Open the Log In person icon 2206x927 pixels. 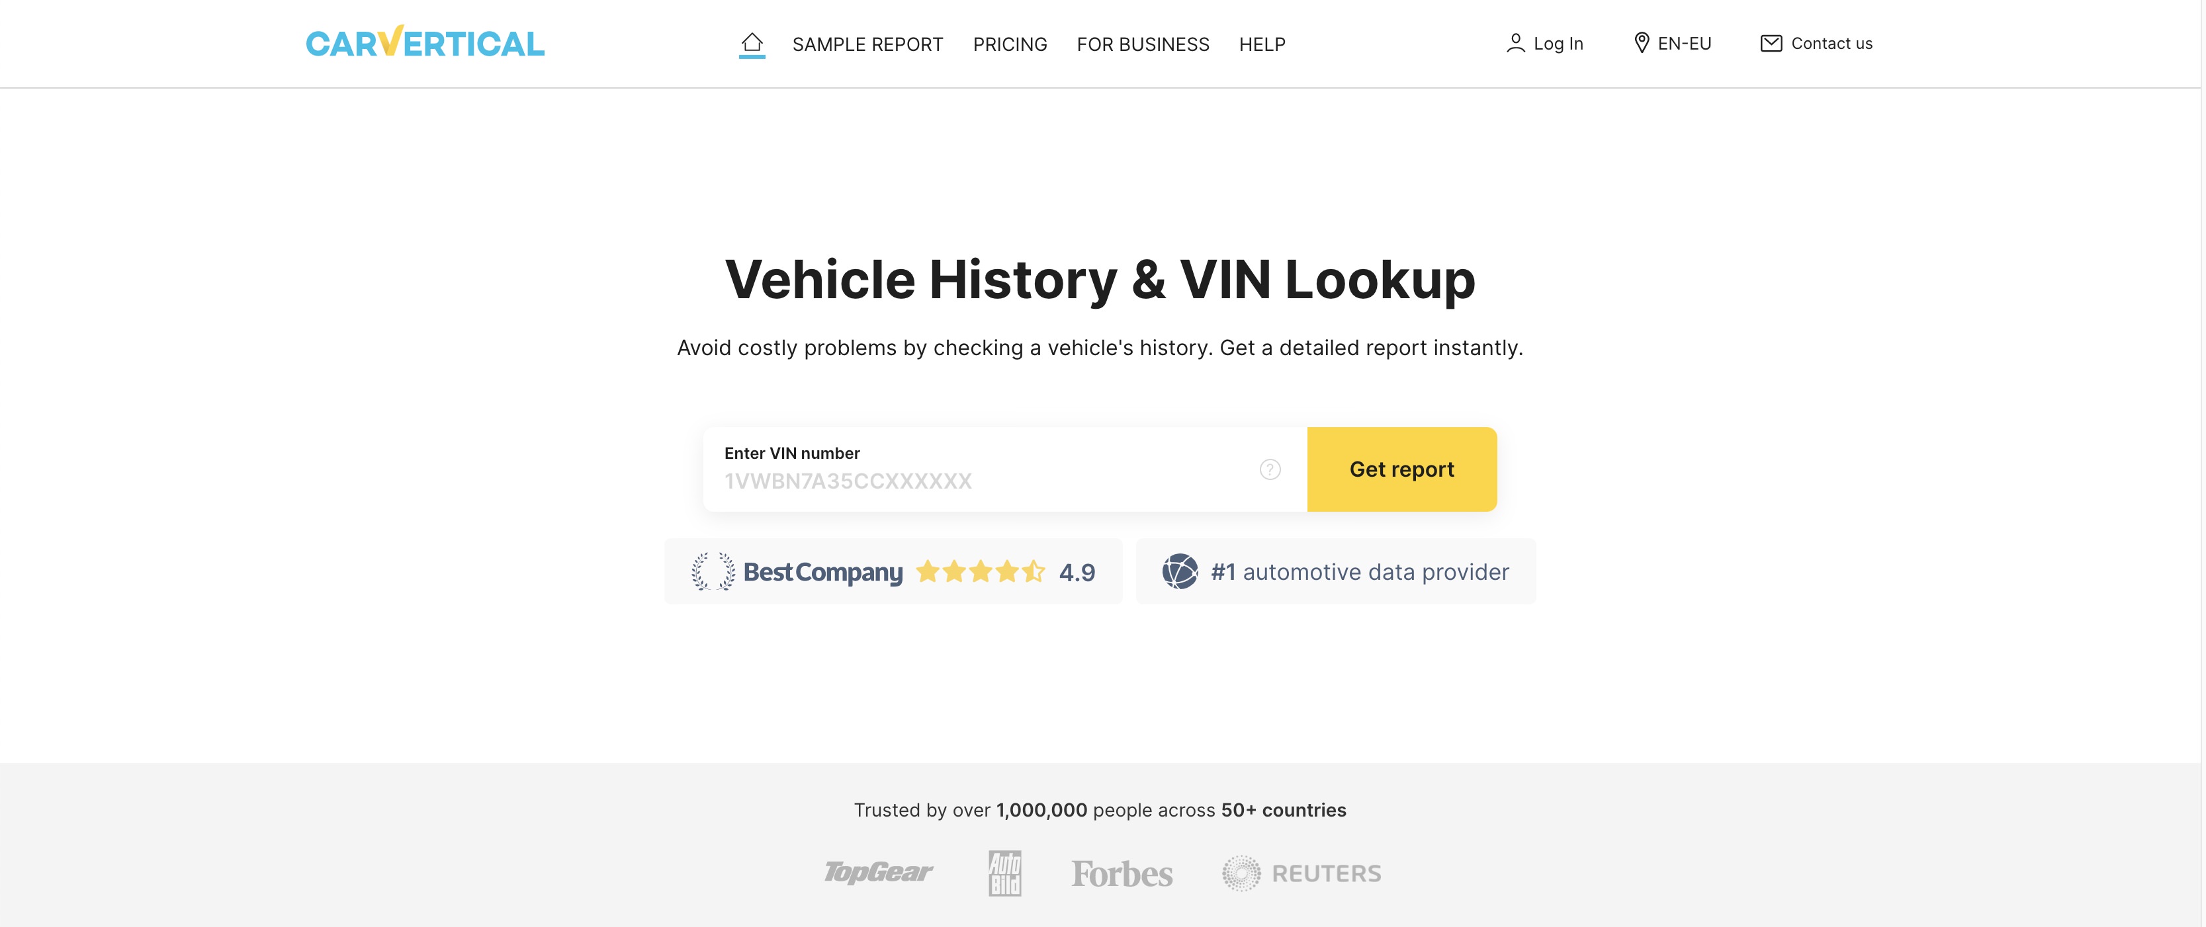point(1516,43)
